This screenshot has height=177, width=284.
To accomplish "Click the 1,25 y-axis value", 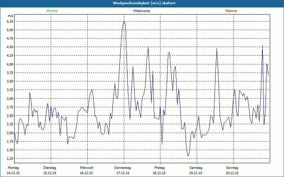I will point(10,158).
